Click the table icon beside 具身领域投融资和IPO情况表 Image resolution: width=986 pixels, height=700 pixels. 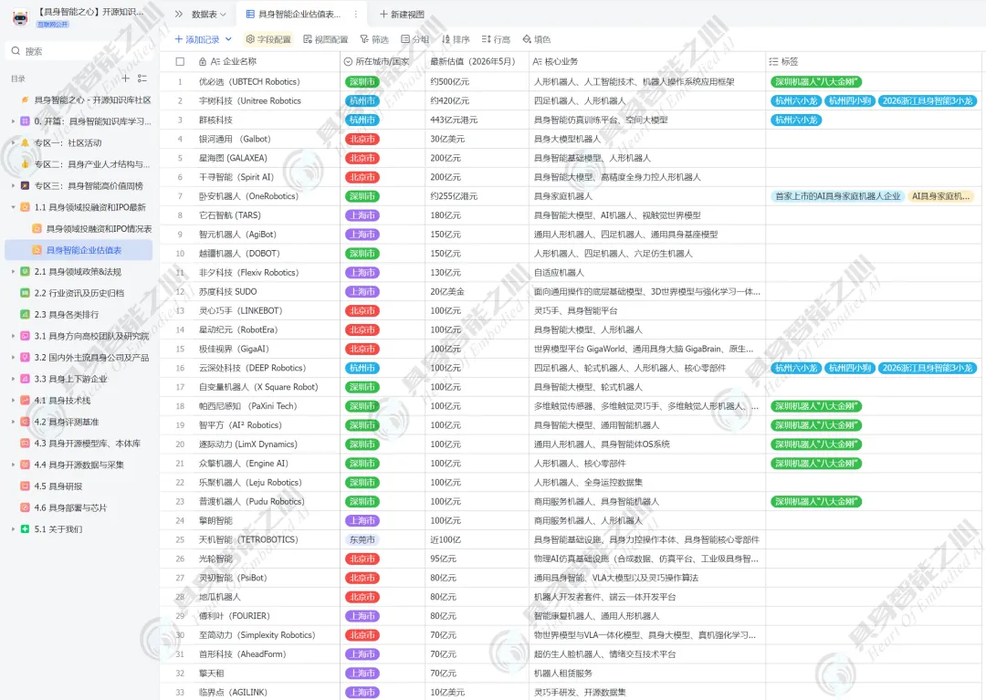coord(37,229)
